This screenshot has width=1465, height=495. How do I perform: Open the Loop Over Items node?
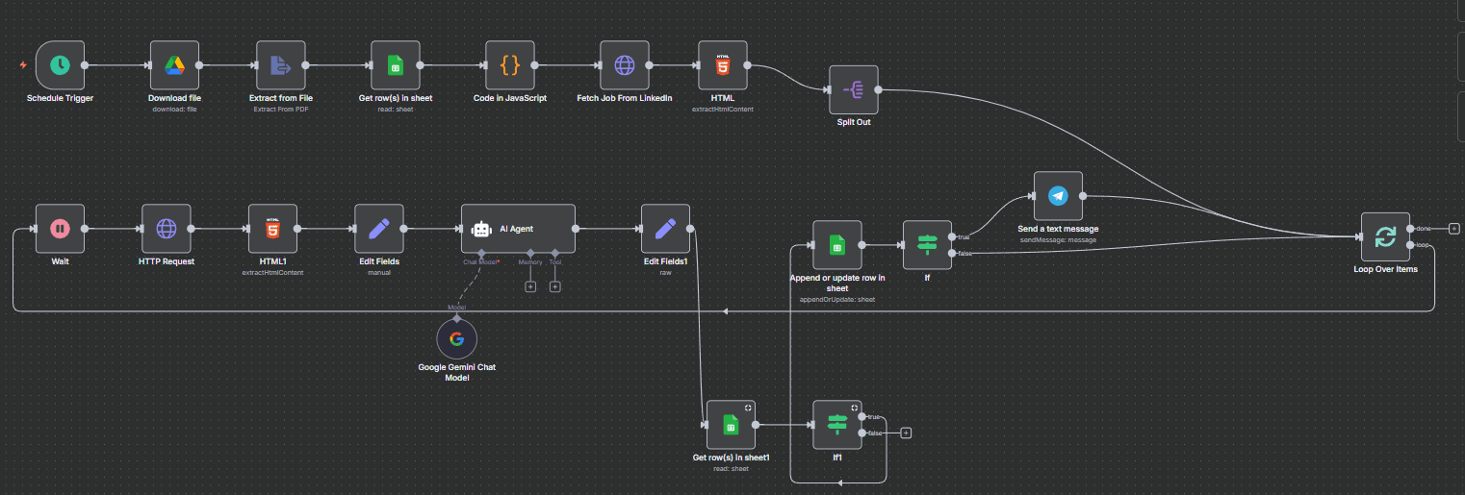[x=1385, y=236]
